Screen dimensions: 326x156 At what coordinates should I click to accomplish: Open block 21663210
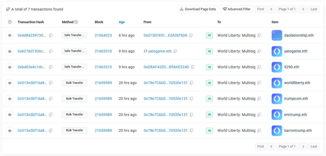tap(103, 67)
